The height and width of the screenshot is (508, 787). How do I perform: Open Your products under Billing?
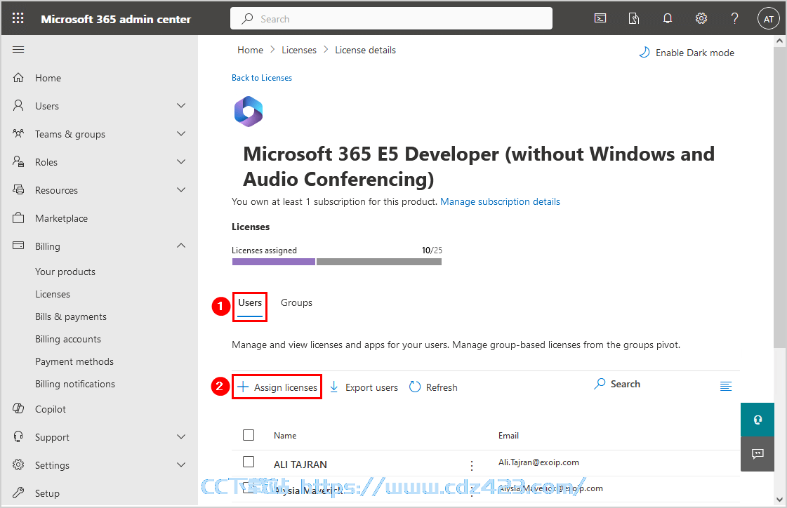[65, 272]
